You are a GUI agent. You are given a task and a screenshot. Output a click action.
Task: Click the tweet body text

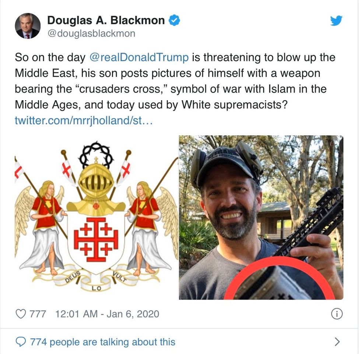175,81
